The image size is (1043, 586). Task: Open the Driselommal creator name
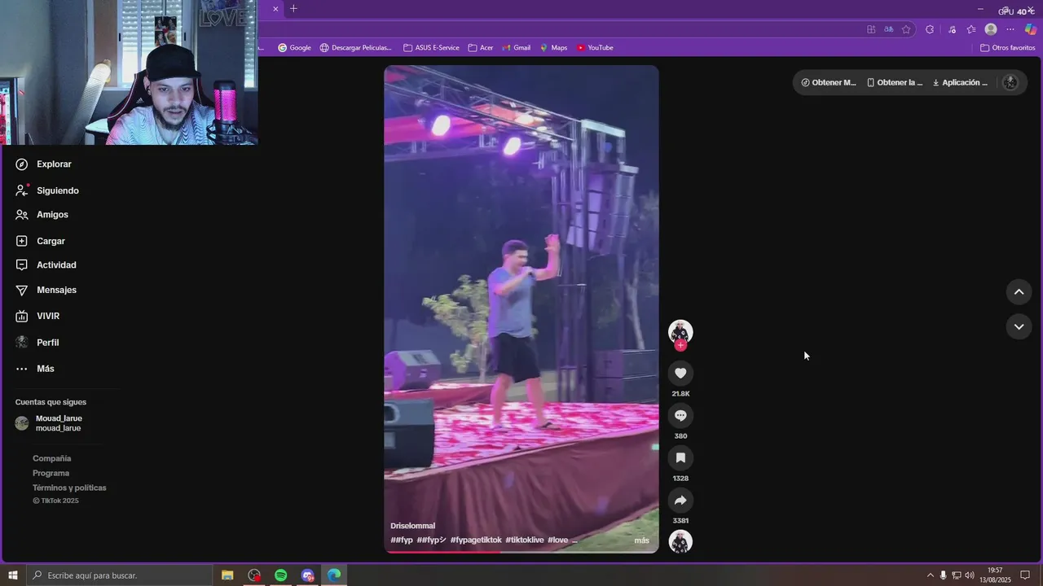coord(413,526)
